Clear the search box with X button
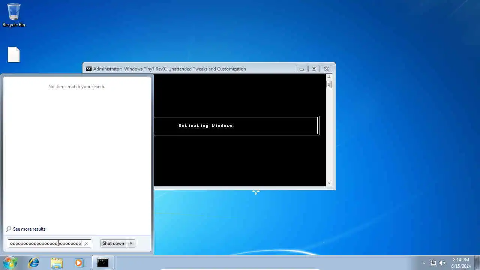 (86, 243)
